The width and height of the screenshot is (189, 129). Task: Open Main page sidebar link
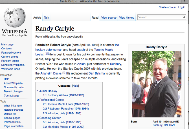7,45
